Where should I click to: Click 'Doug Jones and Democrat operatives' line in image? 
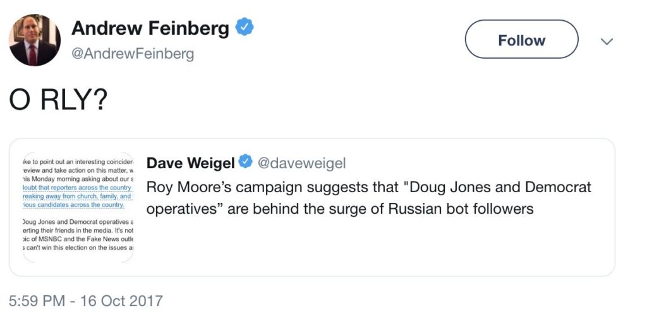78,223
